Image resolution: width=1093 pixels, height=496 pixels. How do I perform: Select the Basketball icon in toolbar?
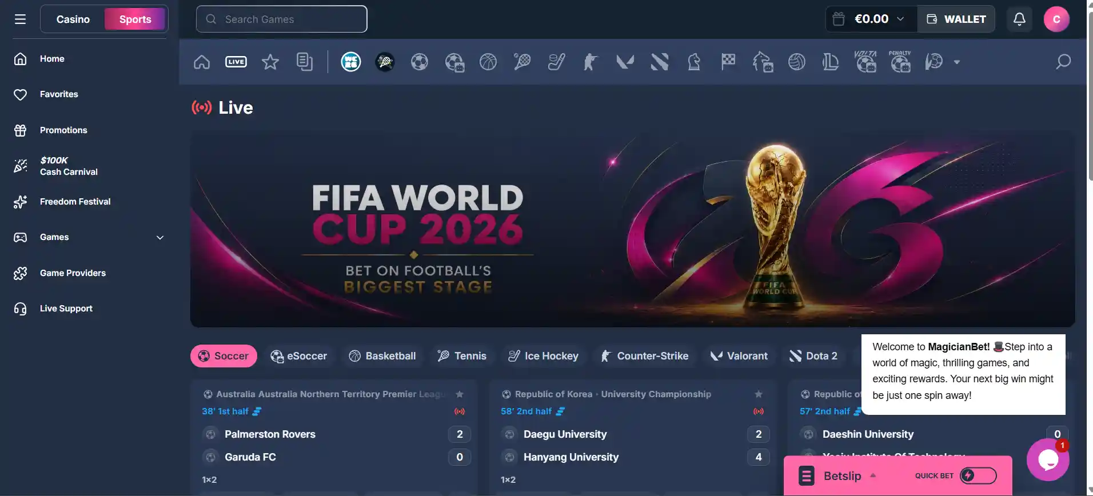click(x=488, y=62)
